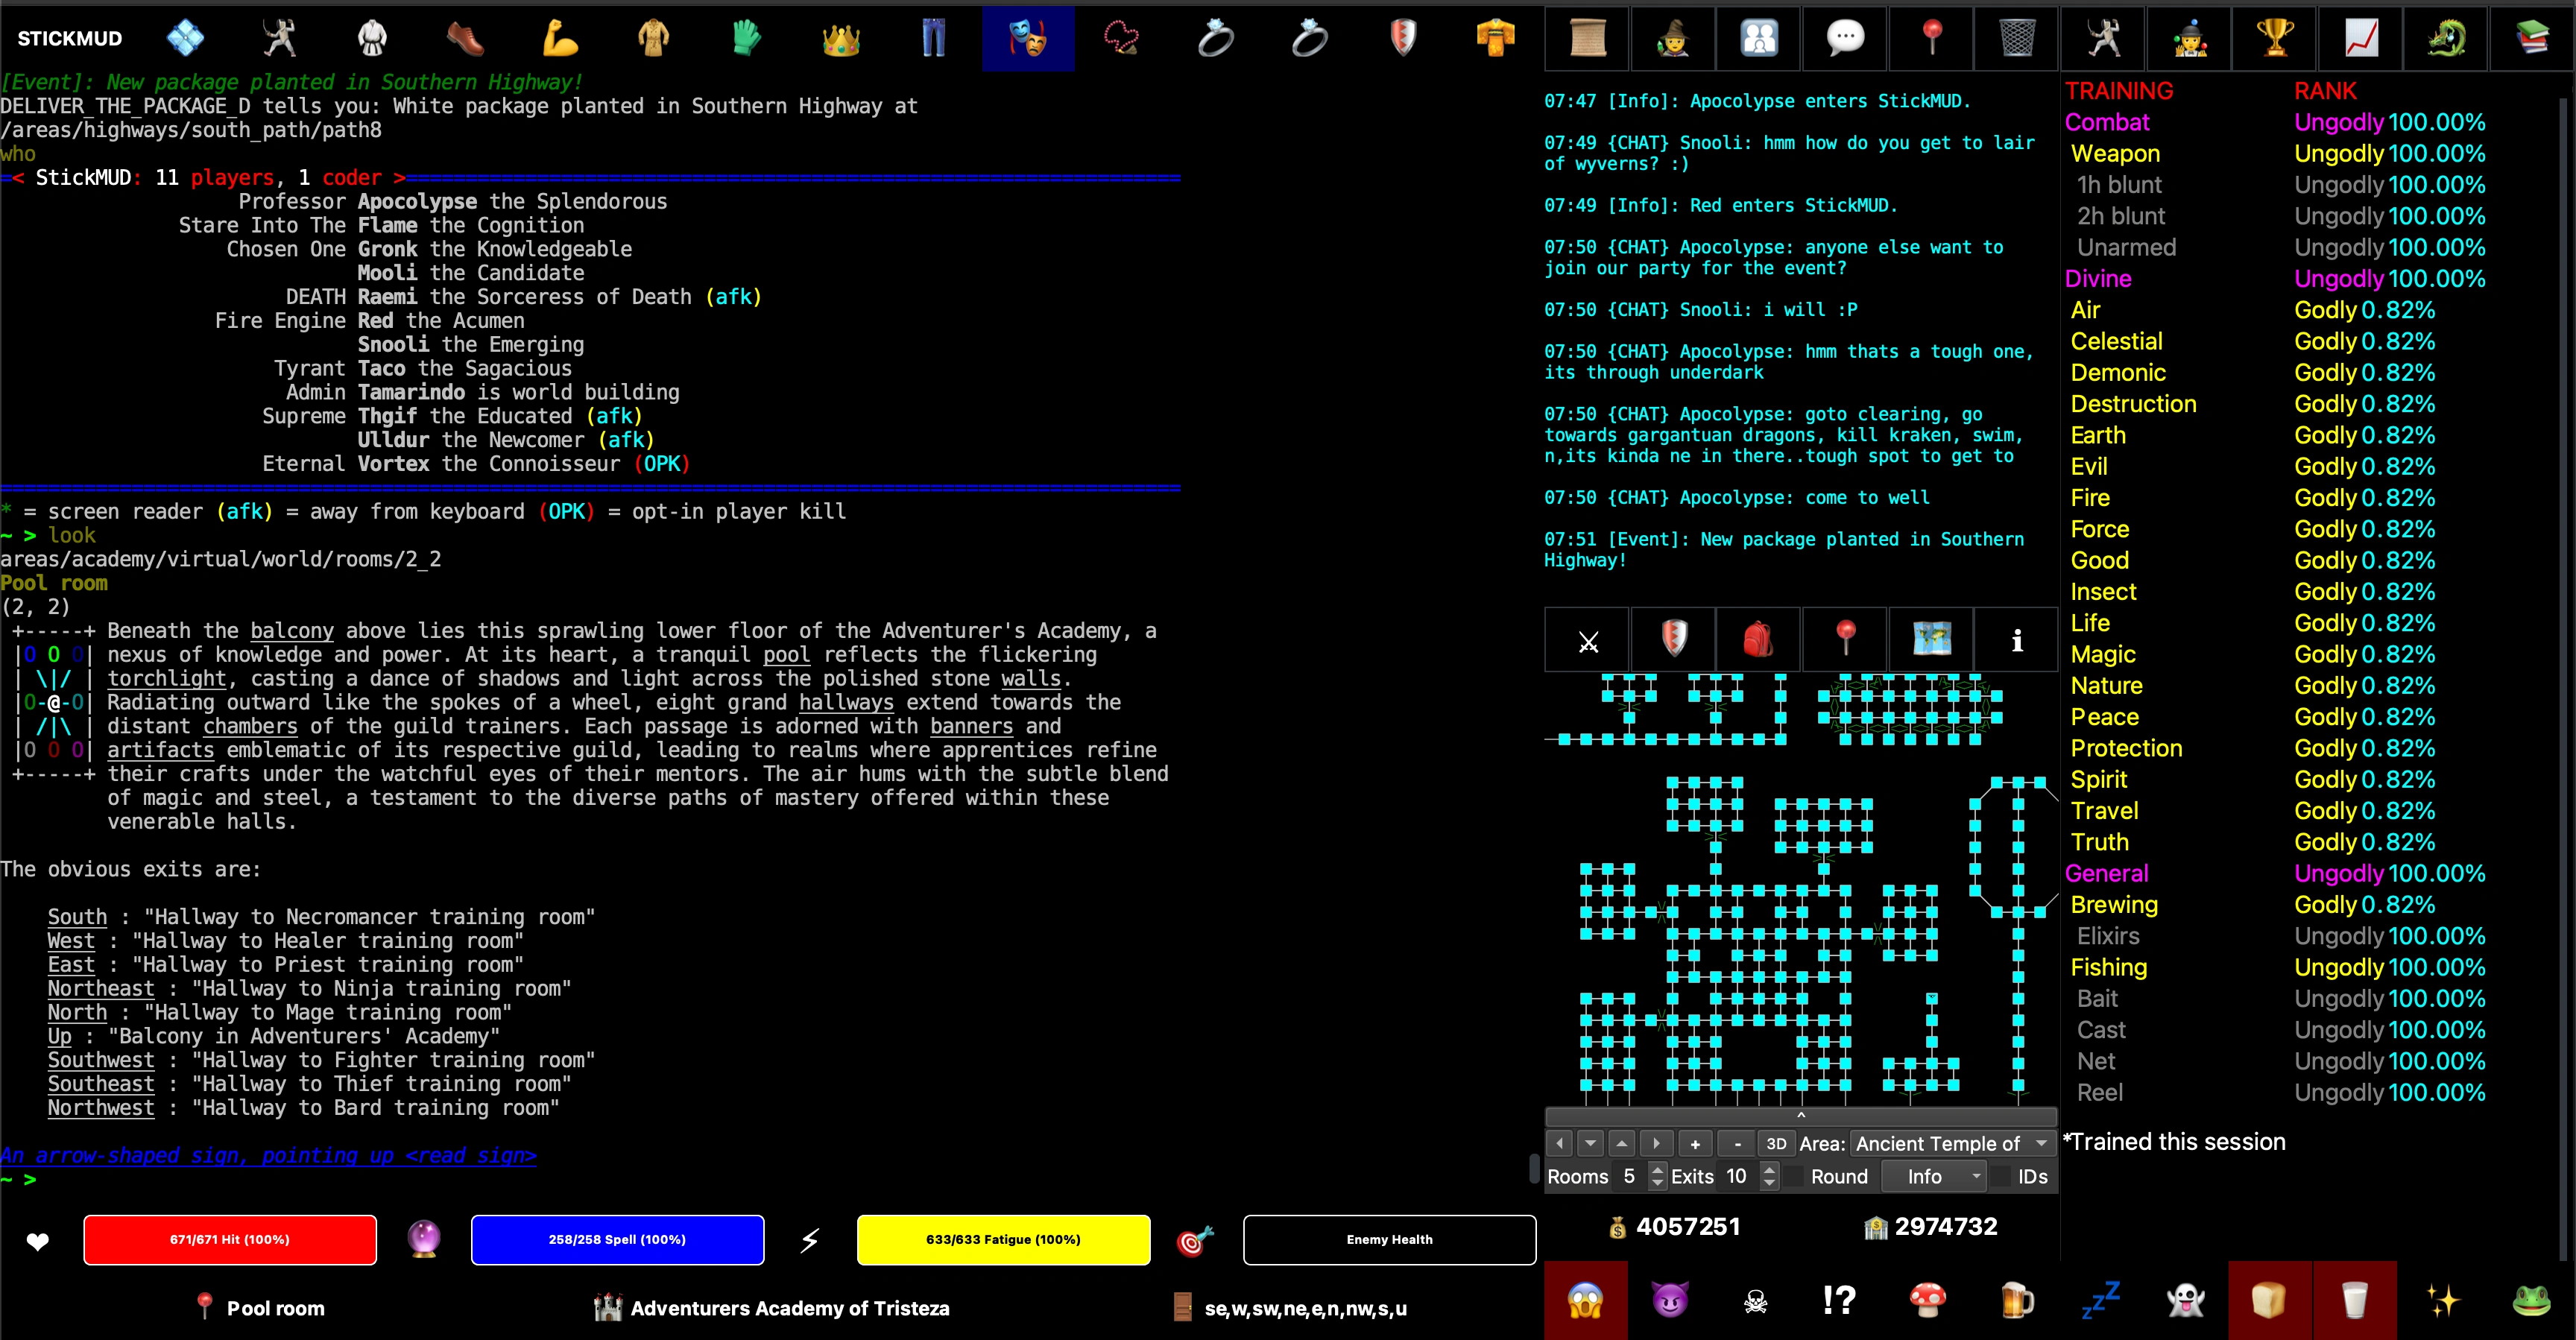The width and height of the screenshot is (2576, 1340).
Task: Toggle the 3D map view button
Action: pyautogui.click(x=1776, y=1144)
